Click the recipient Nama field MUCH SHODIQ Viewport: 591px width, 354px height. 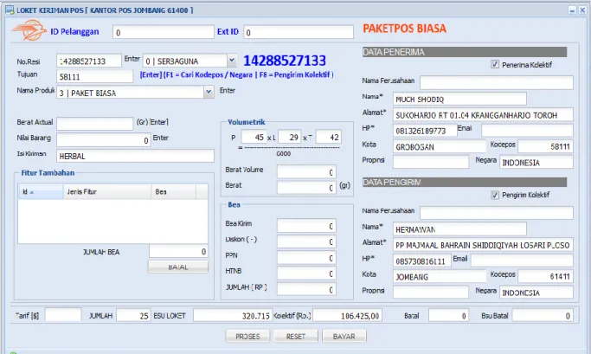(x=459, y=99)
